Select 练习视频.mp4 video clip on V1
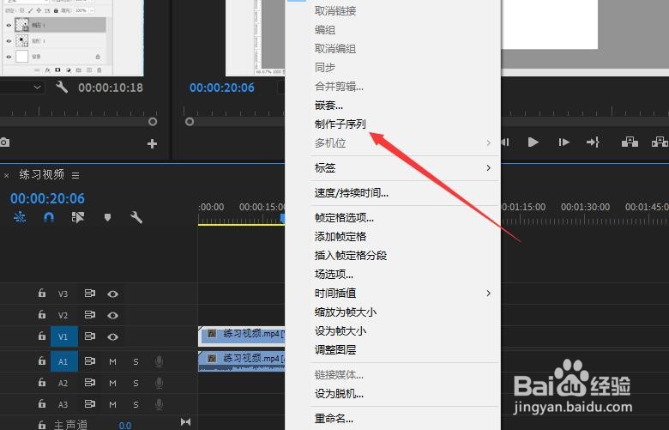 242,336
